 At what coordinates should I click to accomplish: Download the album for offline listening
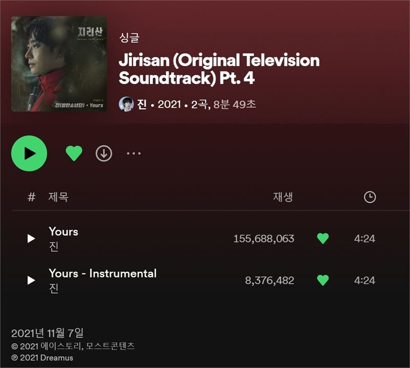[x=104, y=154]
